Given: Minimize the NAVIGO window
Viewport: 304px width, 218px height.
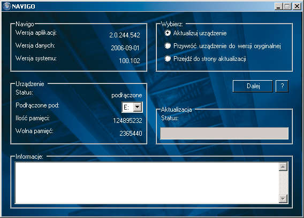Looking at the screenshot, I should (279, 6).
